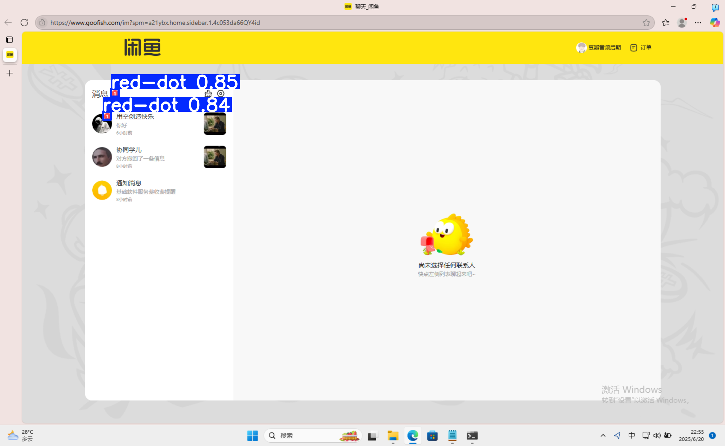
Task: Open Notepad from the taskbar
Action: (x=452, y=436)
